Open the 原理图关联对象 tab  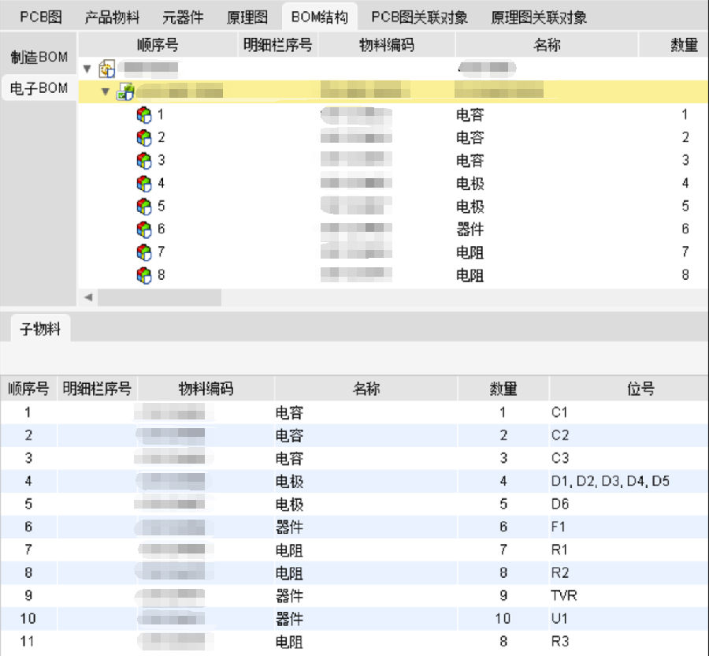(x=539, y=17)
